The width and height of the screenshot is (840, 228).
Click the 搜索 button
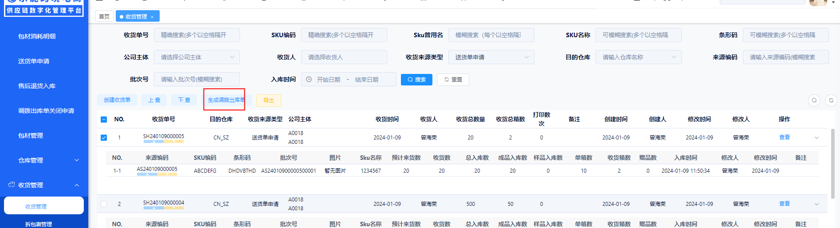pyautogui.click(x=416, y=79)
